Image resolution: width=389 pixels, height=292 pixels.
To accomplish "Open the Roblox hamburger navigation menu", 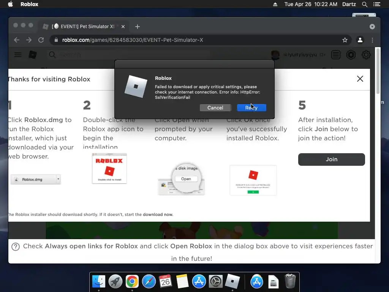I will [x=17, y=55].
